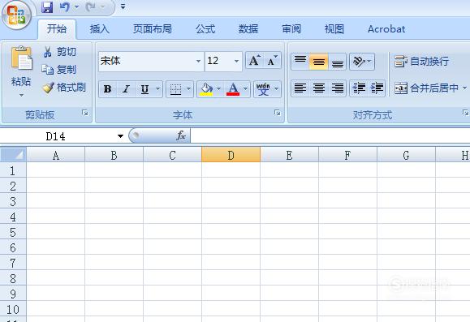Select row 9 header
The image size is (470, 322).
tap(13, 294)
